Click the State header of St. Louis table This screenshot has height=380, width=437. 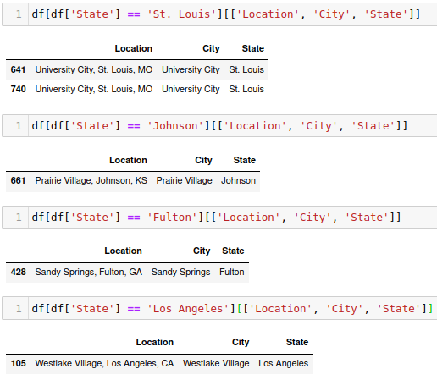pos(253,48)
